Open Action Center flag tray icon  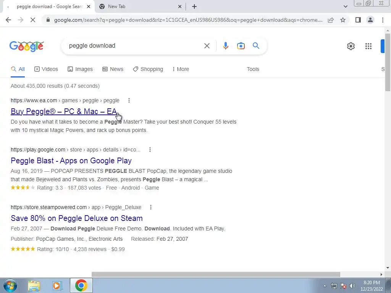(343, 286)
